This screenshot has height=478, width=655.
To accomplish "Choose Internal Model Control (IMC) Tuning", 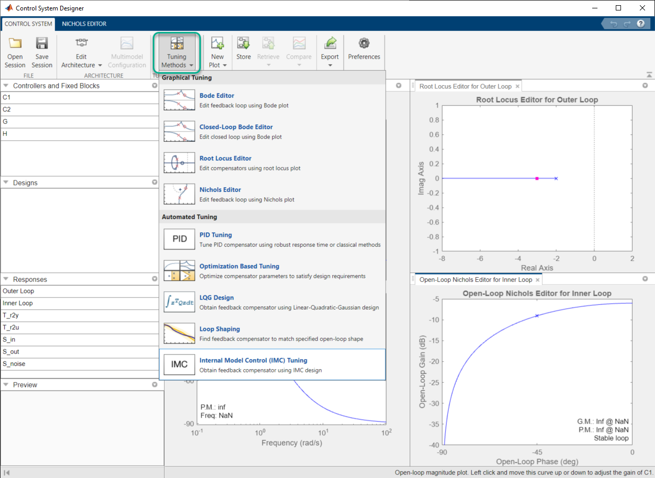I will pos(253,360).
